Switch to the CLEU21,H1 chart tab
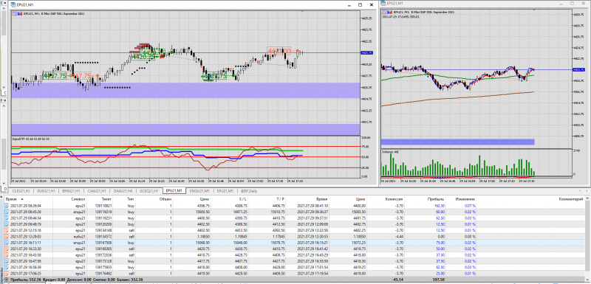Screen dimensions: 591x284 [22, 191]
